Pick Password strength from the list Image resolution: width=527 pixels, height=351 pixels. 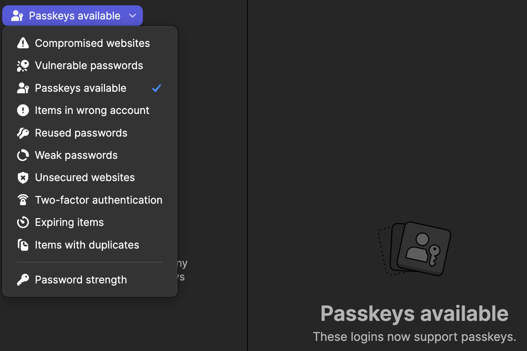coord(81,280)
